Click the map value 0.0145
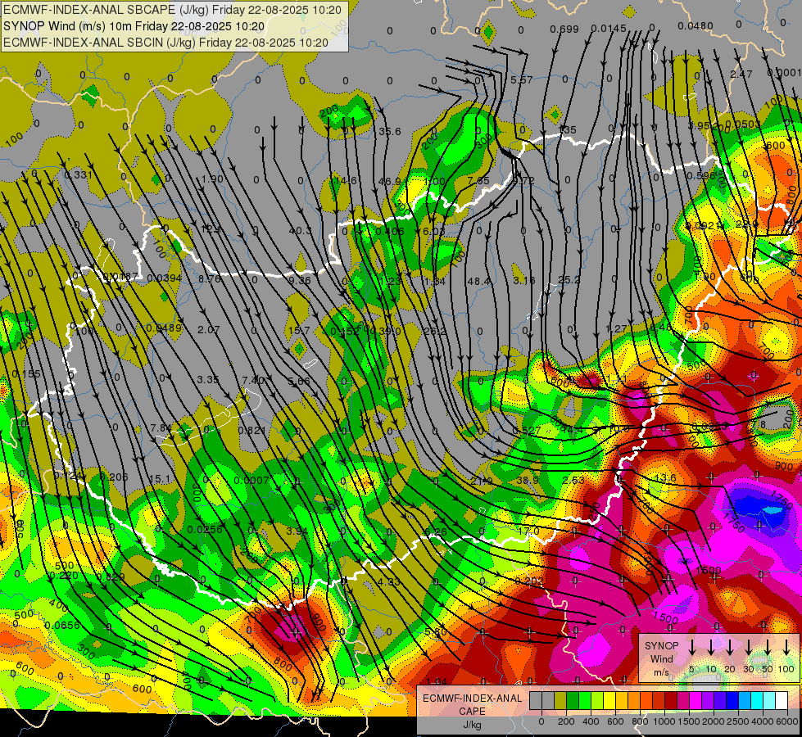 click(x=608, y=28)
